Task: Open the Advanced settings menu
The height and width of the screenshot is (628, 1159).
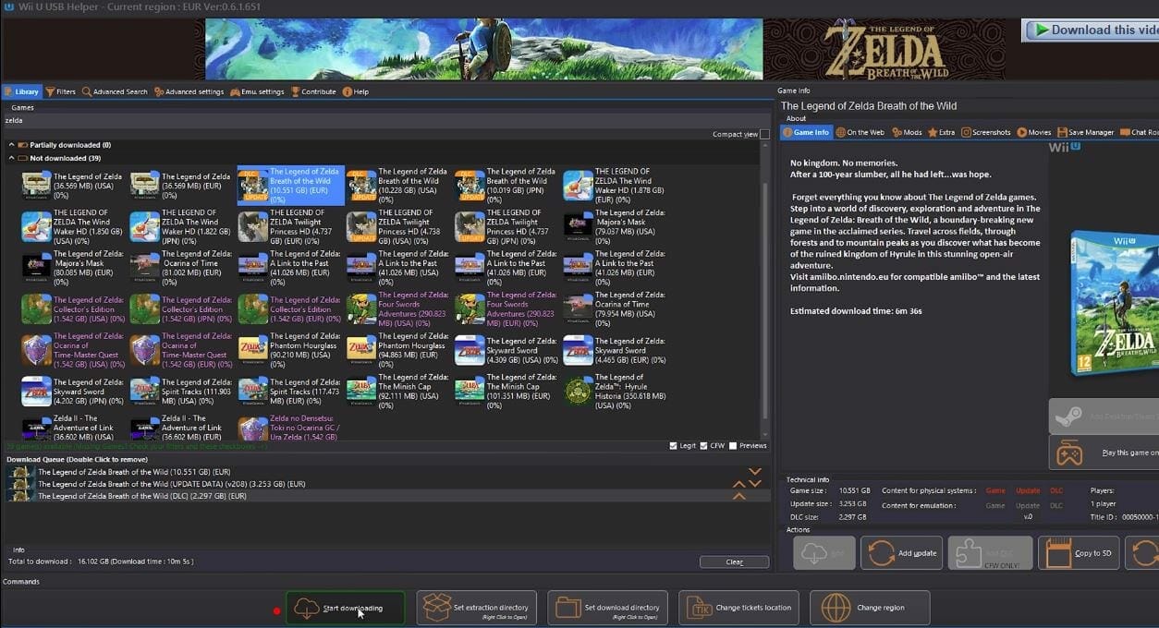Action: pos(189,91)
